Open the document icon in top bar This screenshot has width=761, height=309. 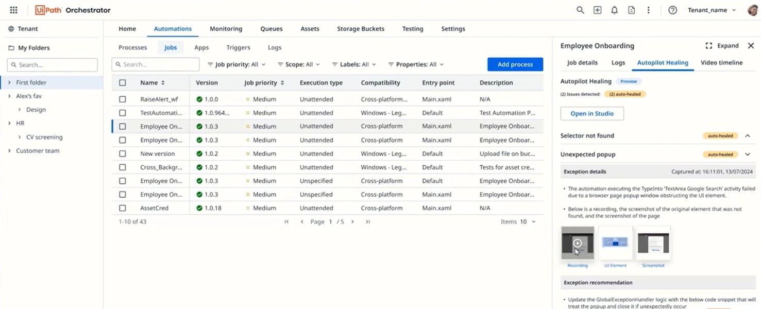[x=631, y=10]
